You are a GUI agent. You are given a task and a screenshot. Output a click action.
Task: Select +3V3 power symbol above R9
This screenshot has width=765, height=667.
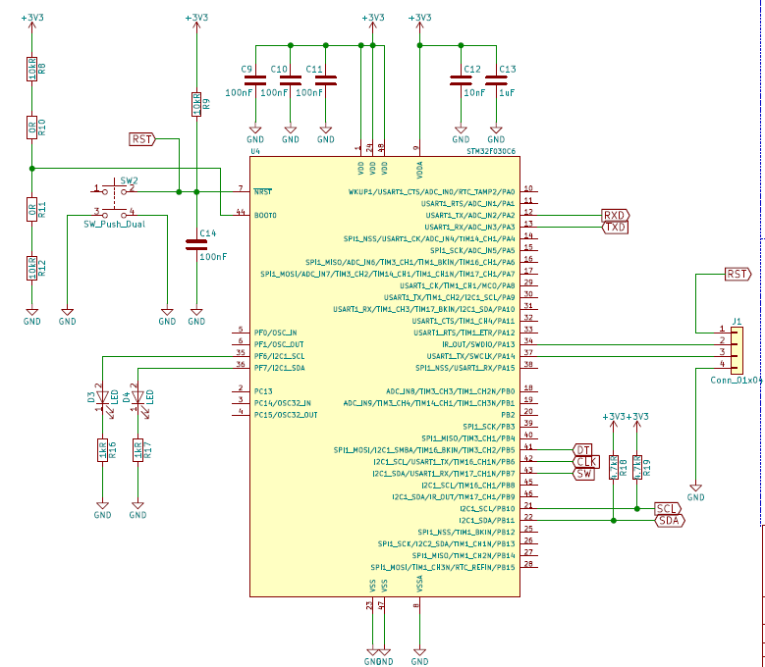(x=196, y=22)
